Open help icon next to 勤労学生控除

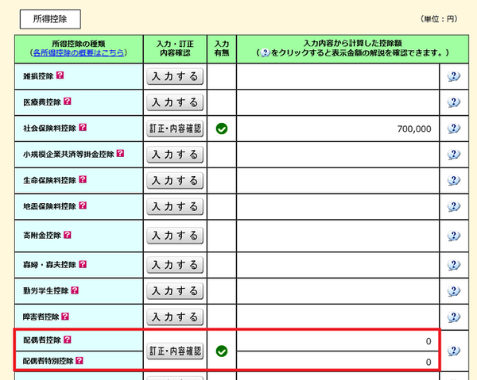coord(75,290)
